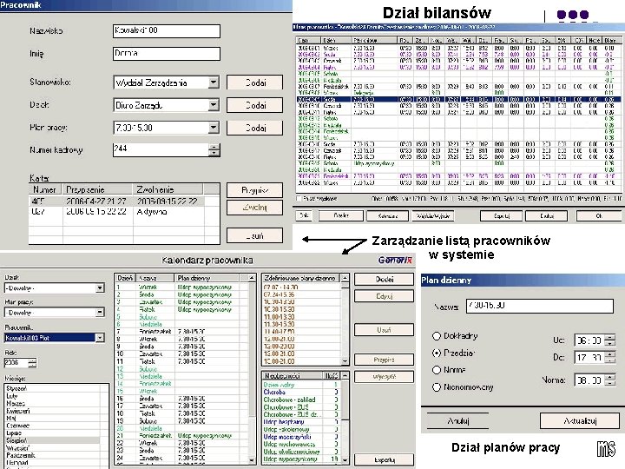Screen dimensions: 625x469
Task: Open the Stanowisko dropdown in Pracownik
Action: pos(214,83)
